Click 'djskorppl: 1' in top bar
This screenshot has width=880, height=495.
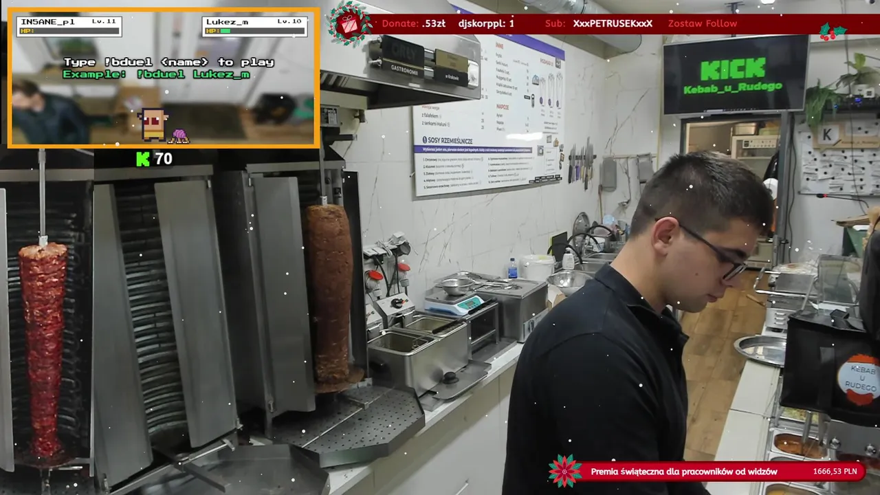(487, 23)
